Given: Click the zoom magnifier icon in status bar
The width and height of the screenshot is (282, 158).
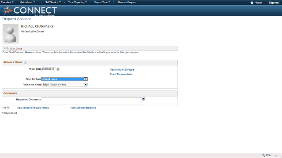Looking at the screenshot, I should coord(263,155).
